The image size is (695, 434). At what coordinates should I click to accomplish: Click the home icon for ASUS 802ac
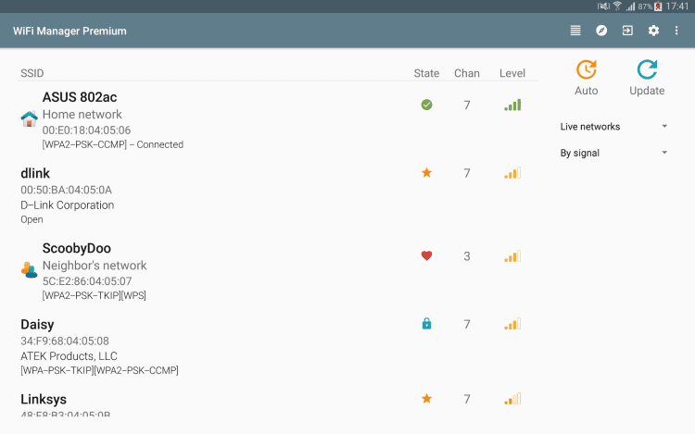click(29, 118)
